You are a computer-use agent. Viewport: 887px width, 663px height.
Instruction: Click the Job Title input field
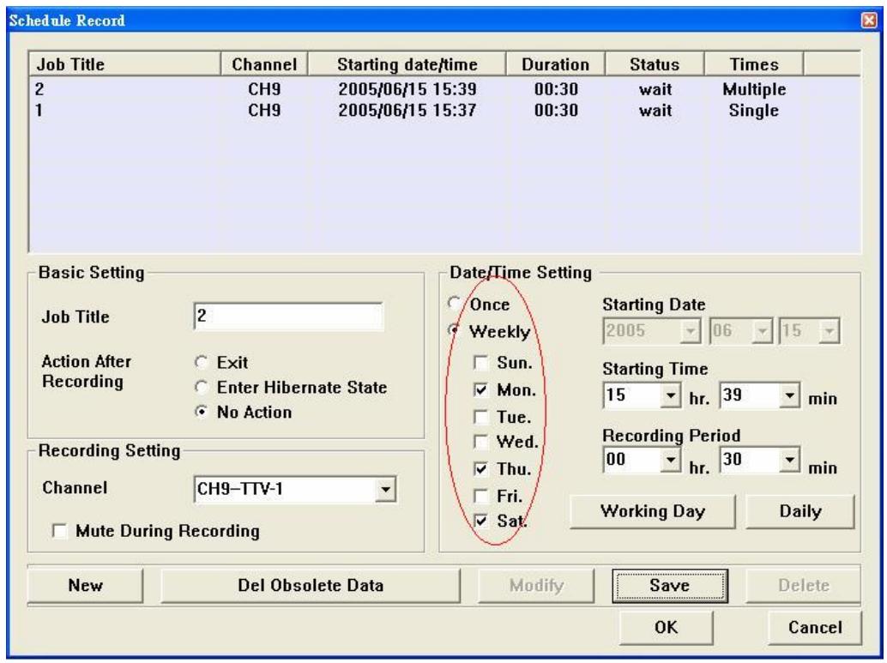288,316
